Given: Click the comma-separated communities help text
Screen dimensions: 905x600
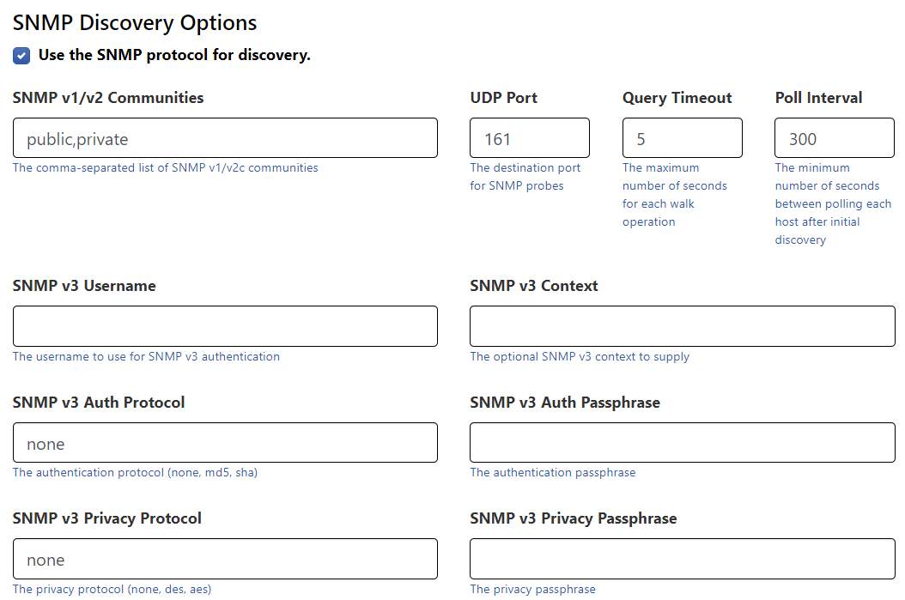Looking at the screenshot, I should 163,167.
